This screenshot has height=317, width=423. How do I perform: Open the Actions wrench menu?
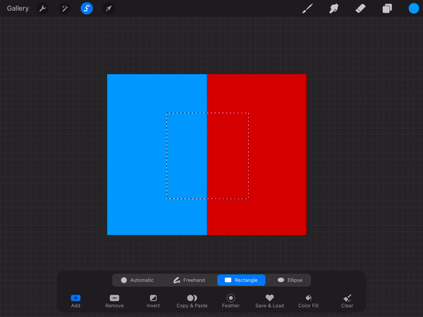42,8
